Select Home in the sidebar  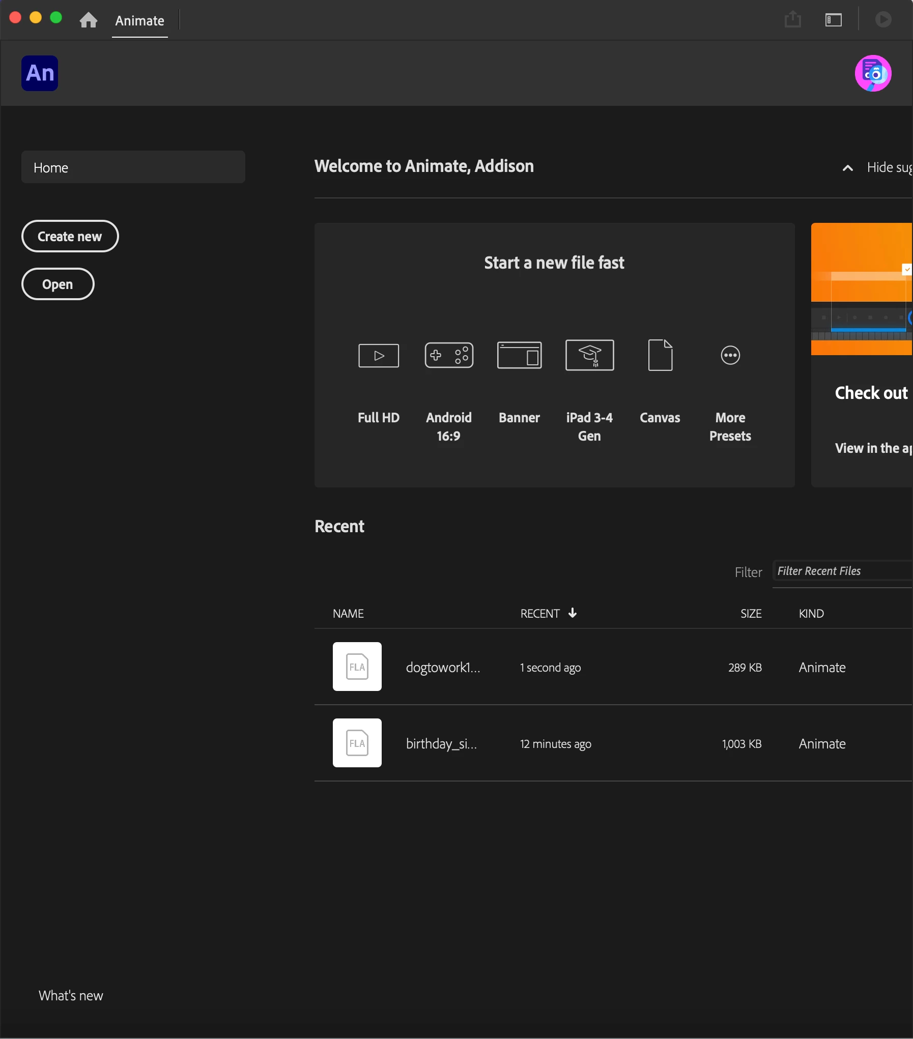pyautogui.click(x=133, y=167)
